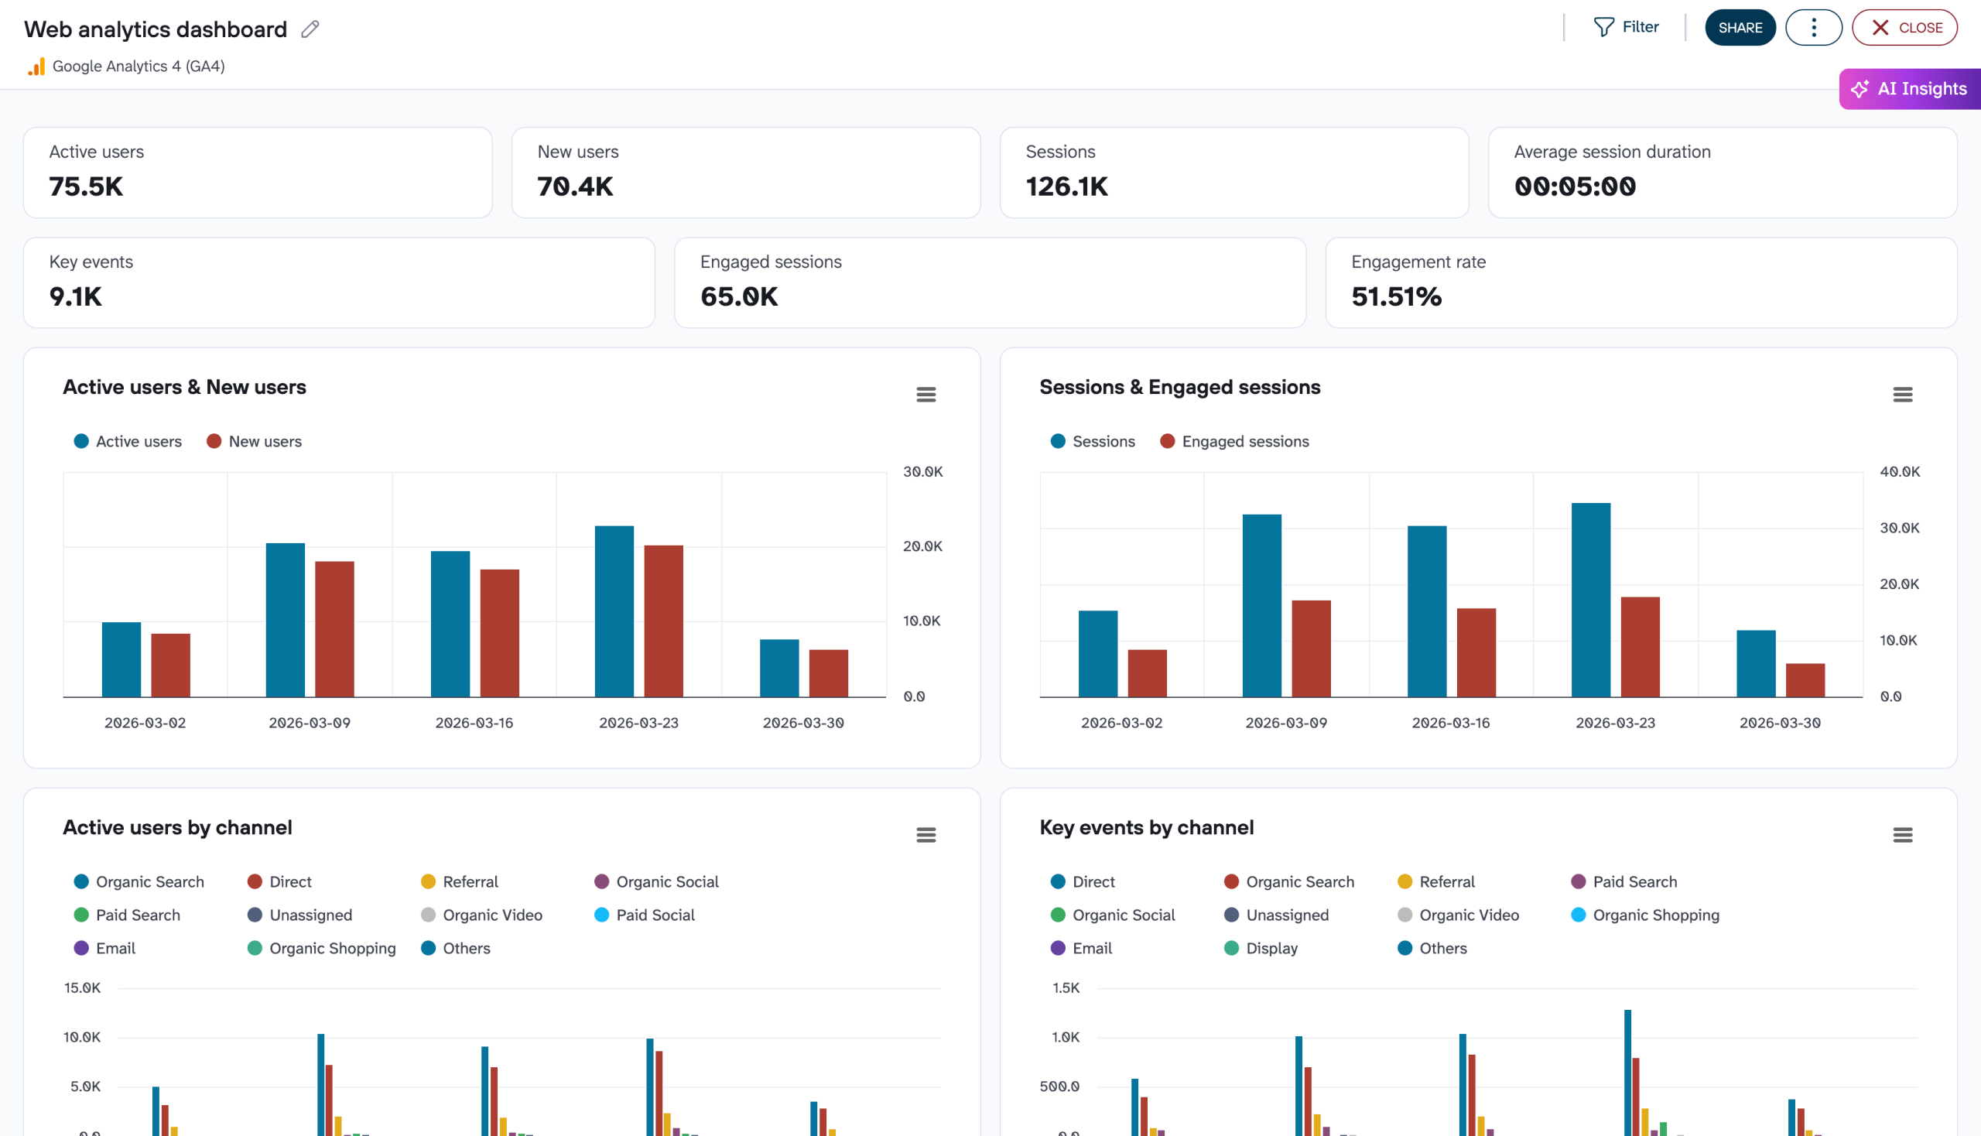Toggle the Active users legend entry
Image resolution: width=1981 pixels, height=1136 pixels.
tap(128, 441)
